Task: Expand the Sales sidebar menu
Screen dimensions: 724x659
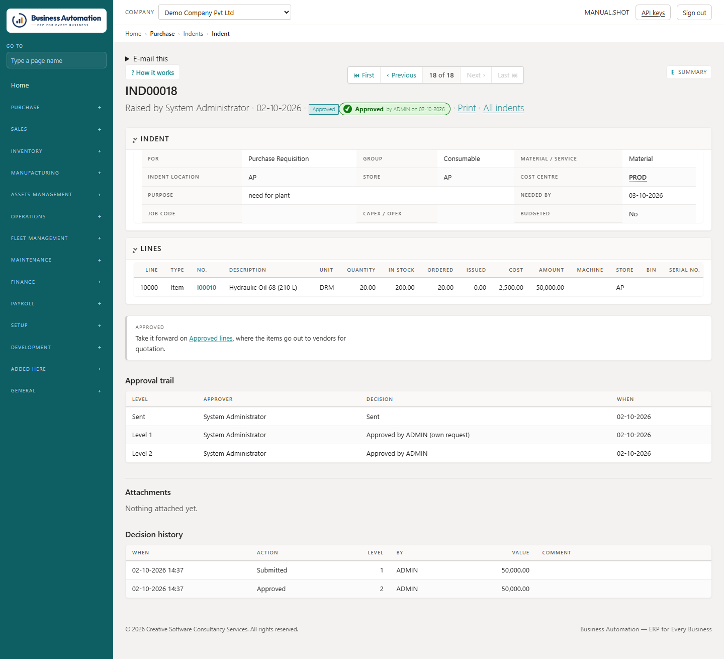Action: 56,129
